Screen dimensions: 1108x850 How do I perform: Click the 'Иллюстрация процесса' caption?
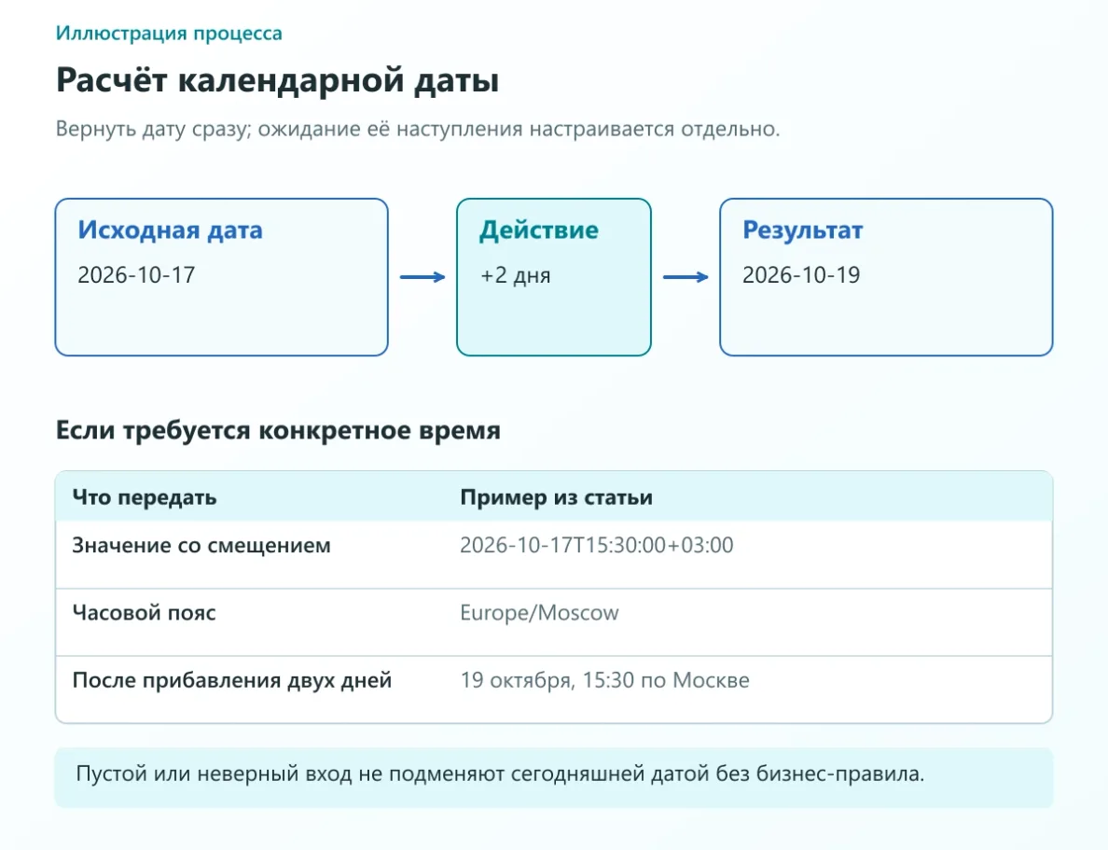point(169,34)
